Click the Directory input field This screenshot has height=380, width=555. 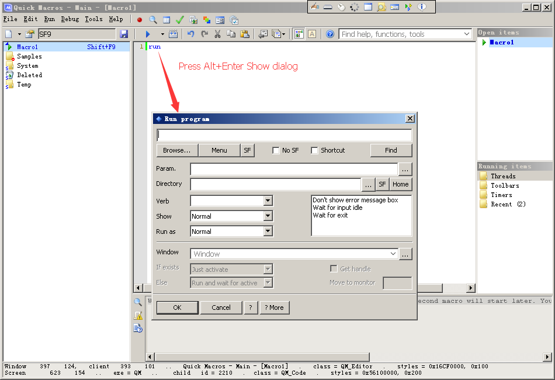pos(275,184)
